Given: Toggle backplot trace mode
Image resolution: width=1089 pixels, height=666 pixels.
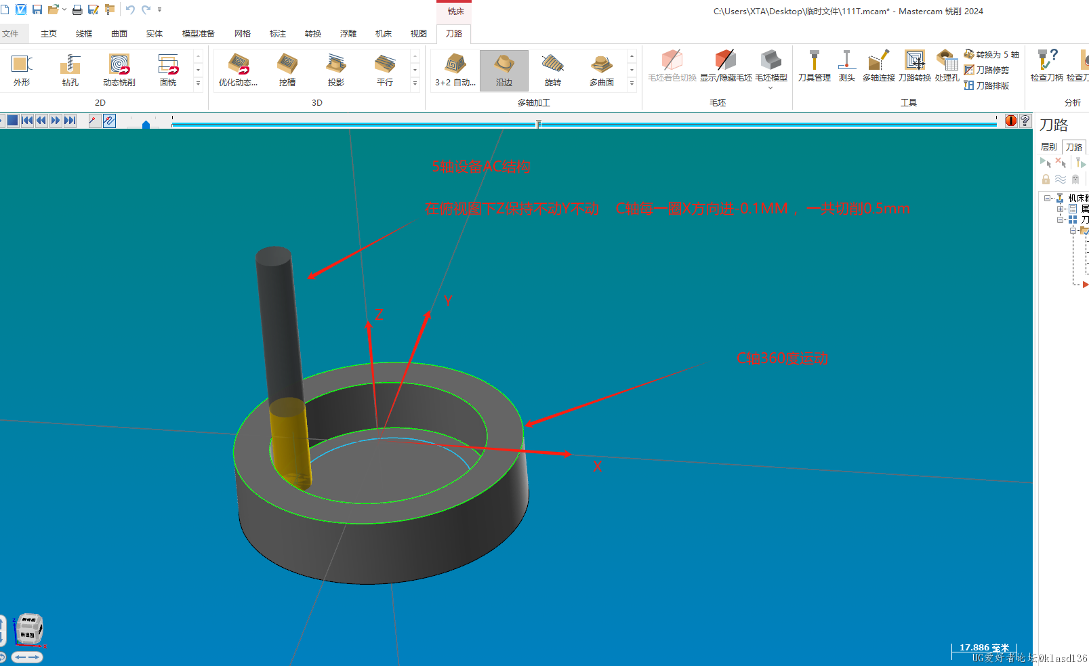Looking at the screenshot, I should (x=94, y=121).
